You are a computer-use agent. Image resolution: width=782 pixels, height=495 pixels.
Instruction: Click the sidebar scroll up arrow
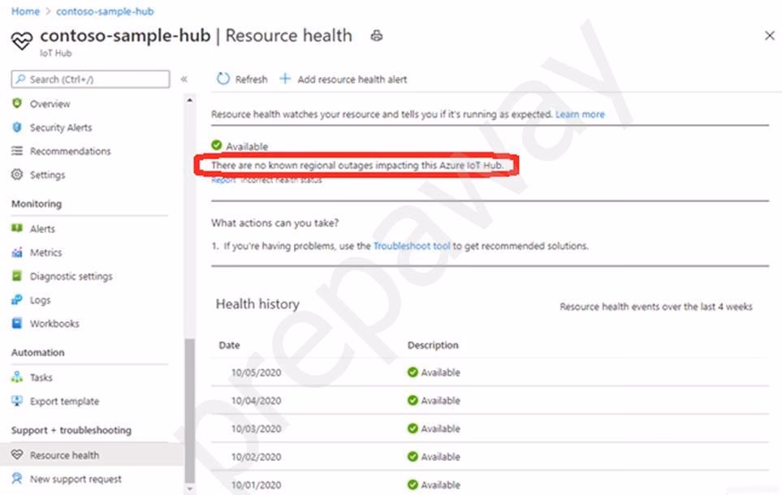point(189,100)
